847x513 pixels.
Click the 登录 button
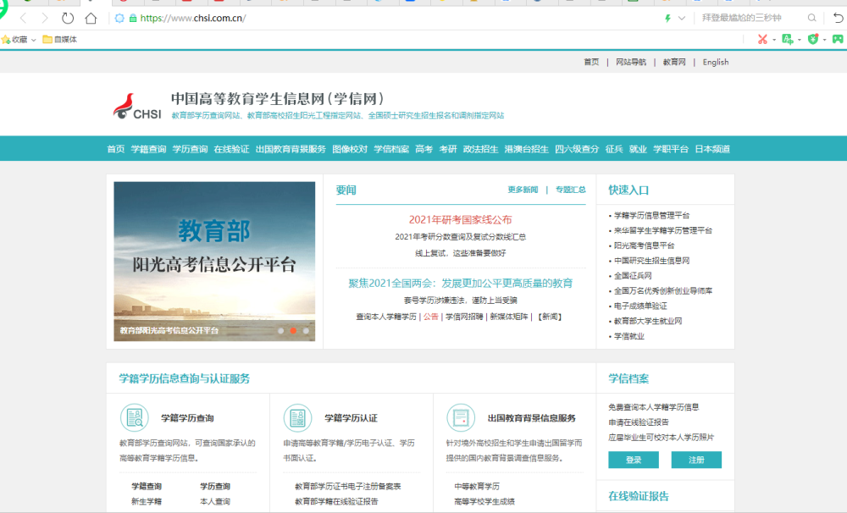pos(633,460)
